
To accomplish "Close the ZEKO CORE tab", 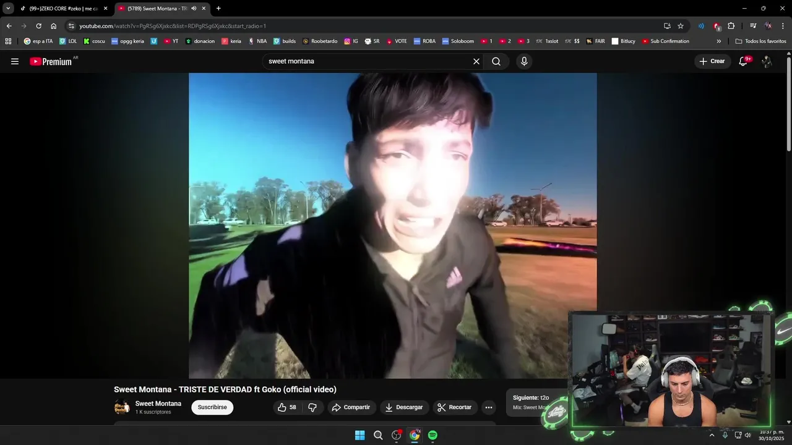I will tap(105, 9).
